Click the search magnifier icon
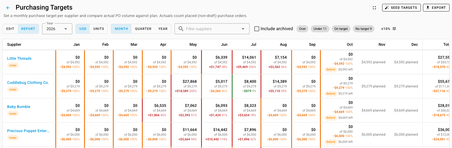Viewport: 452px width, 148px height. pyautogui.click(x=181, y=29)
